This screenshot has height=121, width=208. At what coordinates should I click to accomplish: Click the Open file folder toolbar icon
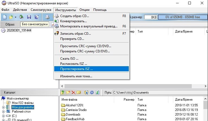point(11,17)
